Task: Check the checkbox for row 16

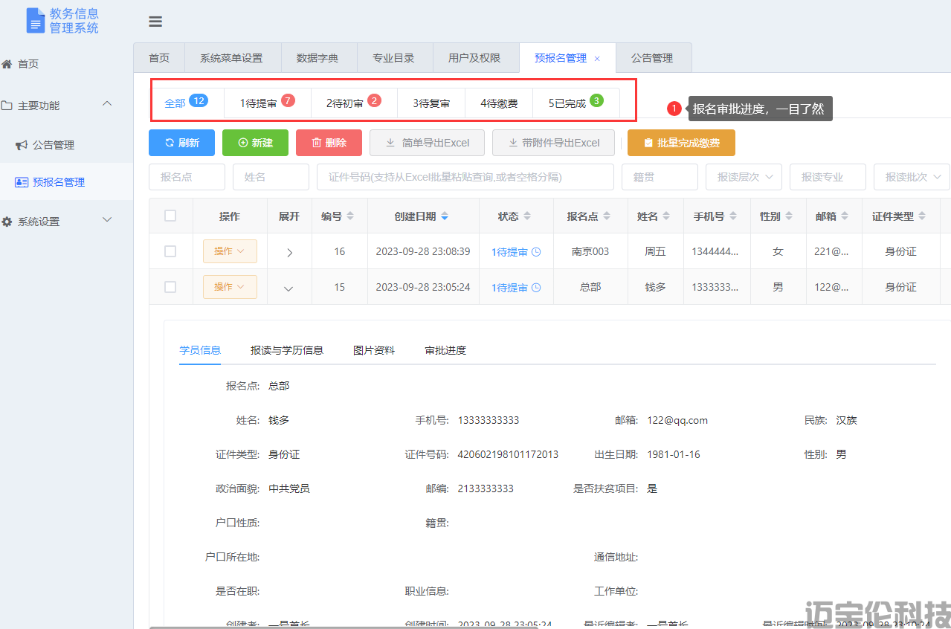Action: coord(170,251)
